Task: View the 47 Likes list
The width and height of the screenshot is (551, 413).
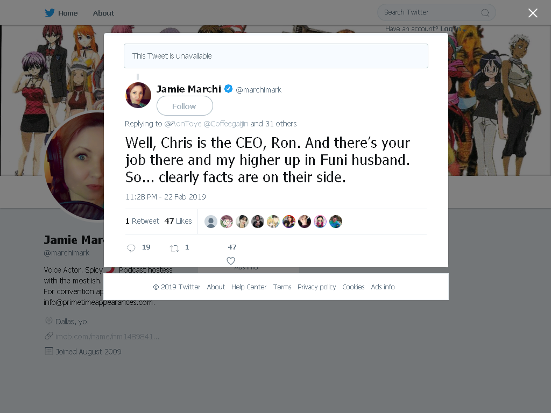Action: point(178,221)
